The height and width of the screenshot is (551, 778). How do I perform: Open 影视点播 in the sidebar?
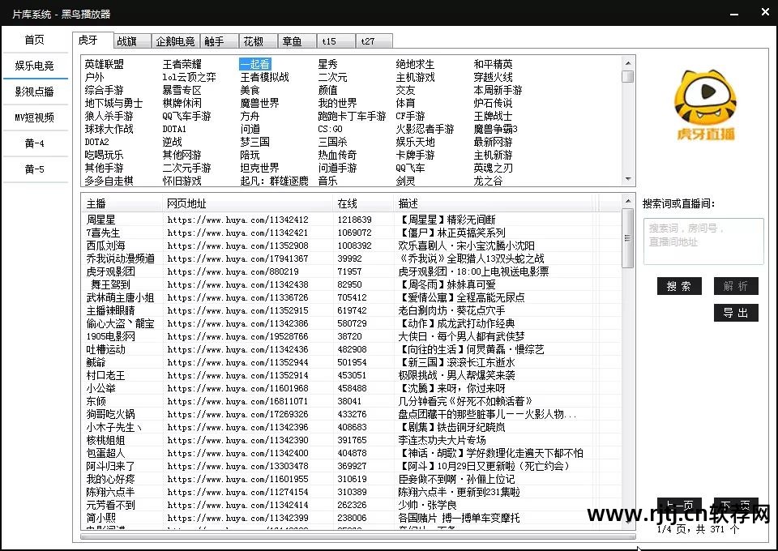click(x=35, y=92)
